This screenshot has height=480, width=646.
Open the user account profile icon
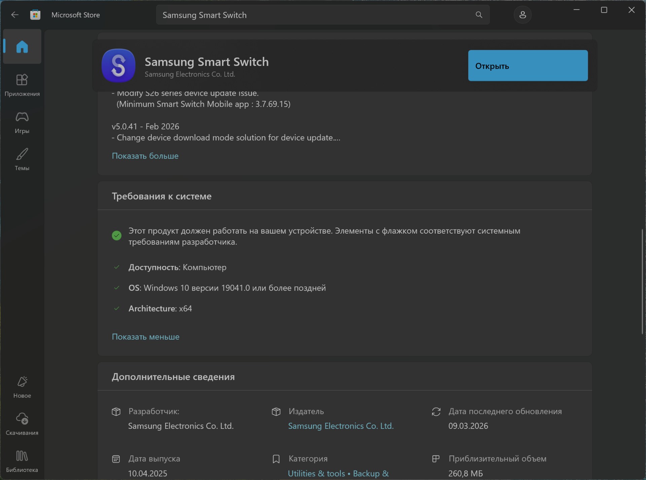coord(522,15)
